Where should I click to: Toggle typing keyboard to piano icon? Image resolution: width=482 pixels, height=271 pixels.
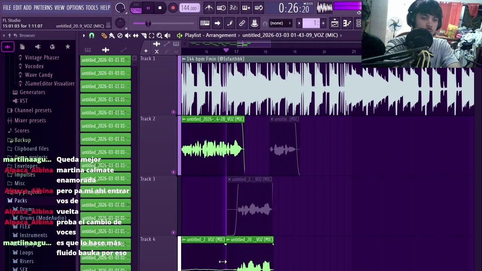click(205, 23)
